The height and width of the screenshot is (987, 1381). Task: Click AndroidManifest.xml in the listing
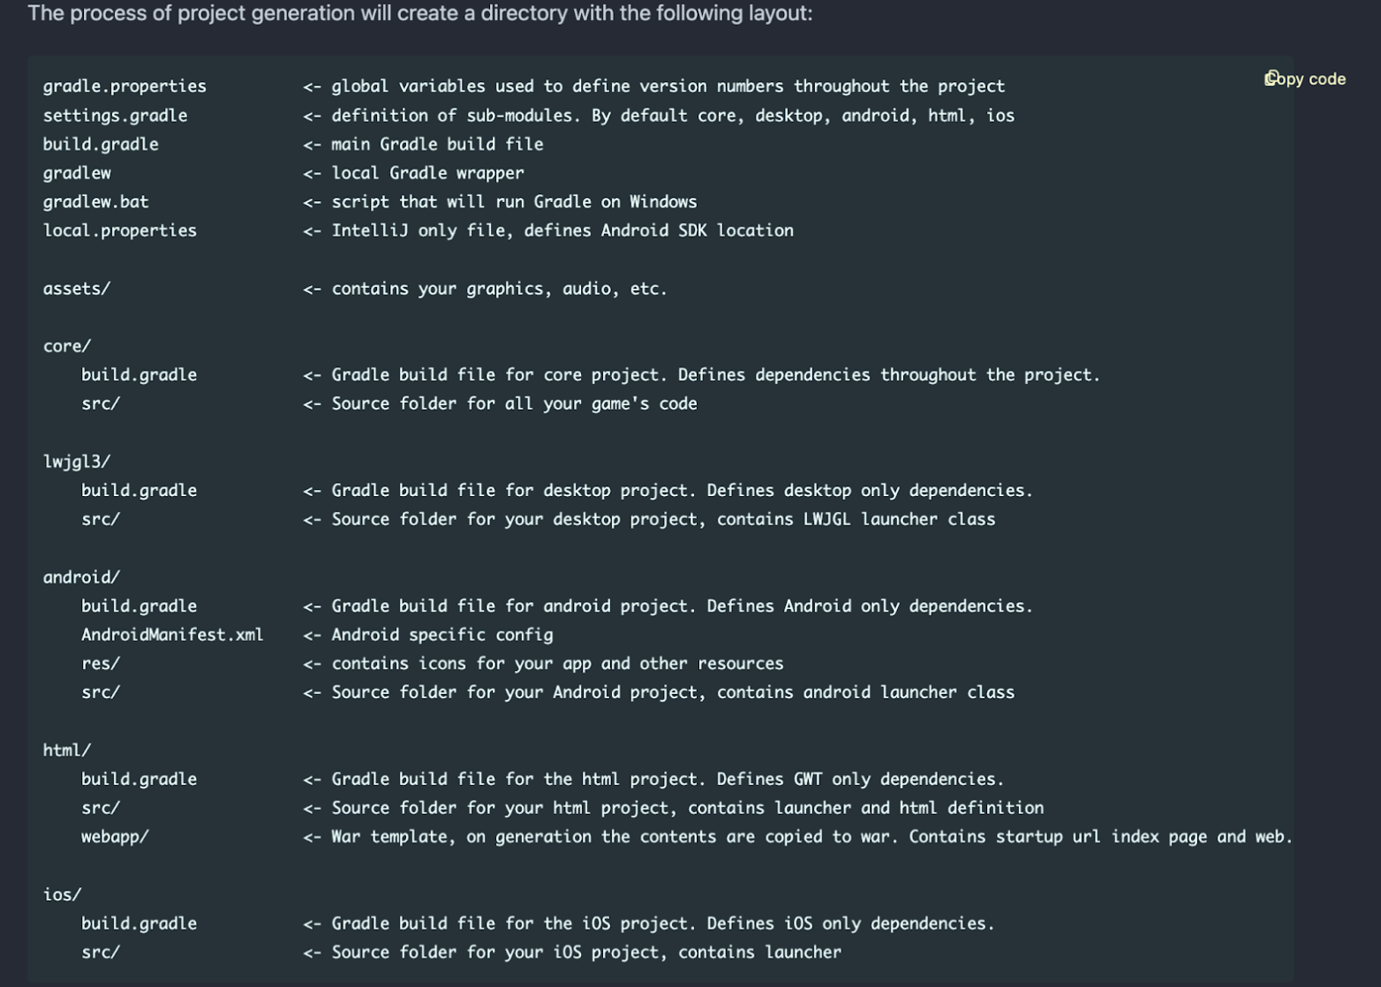tap(172, 635)
